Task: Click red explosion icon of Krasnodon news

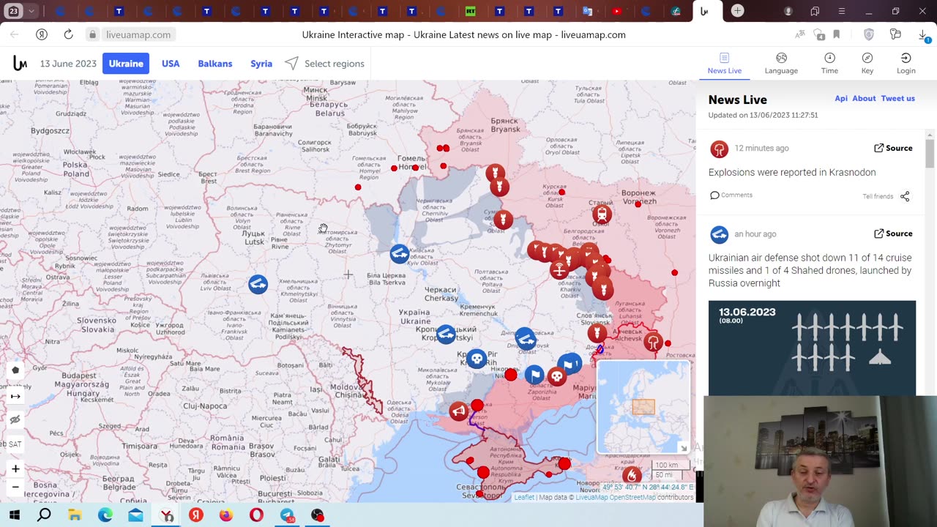Action: (x=719, y=149)
